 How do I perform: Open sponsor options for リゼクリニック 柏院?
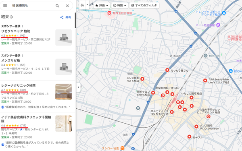pos(23,26)
